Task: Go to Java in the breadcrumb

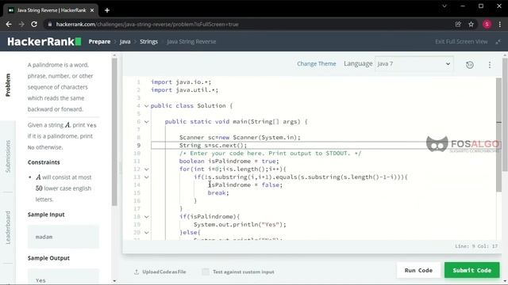Action: pyautogui.click(x=125, y=42)
